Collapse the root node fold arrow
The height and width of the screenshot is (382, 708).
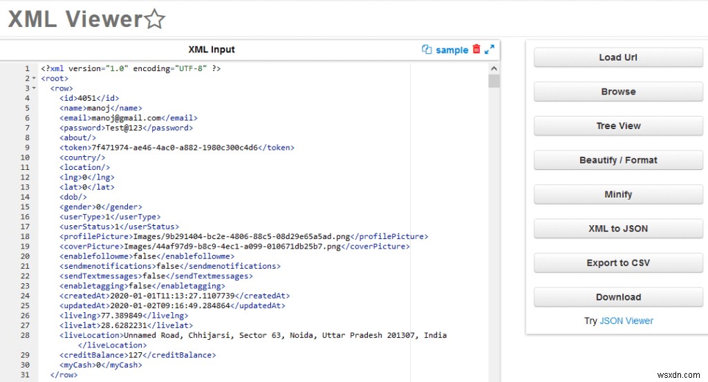[x=34, y=79]
